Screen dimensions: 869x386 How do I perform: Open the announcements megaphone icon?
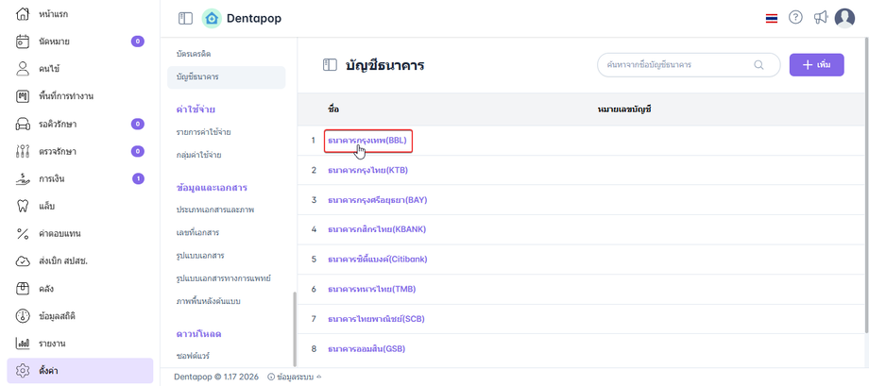click(820, 18)
